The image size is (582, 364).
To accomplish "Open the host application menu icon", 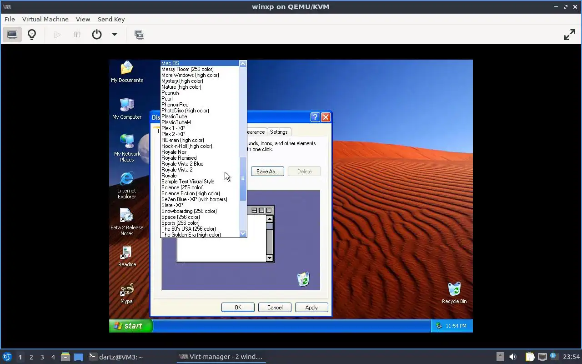I will [7, 357].
